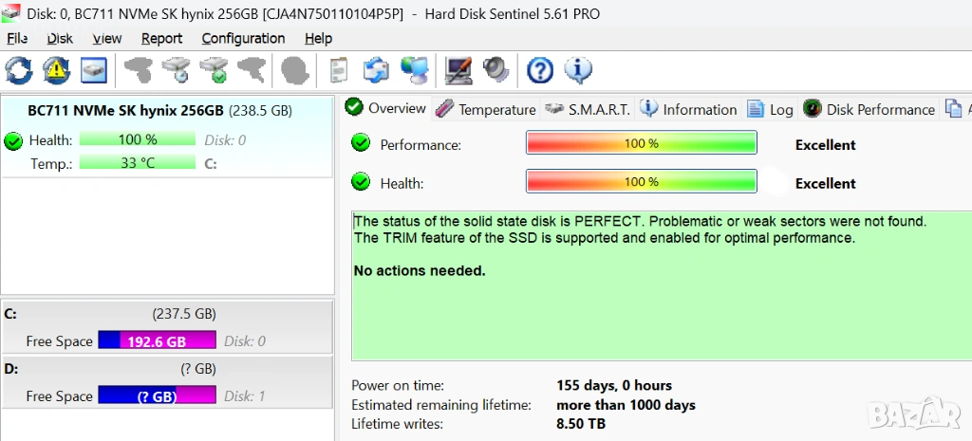Open the About info bubble icon

click(x=578, y=69)
